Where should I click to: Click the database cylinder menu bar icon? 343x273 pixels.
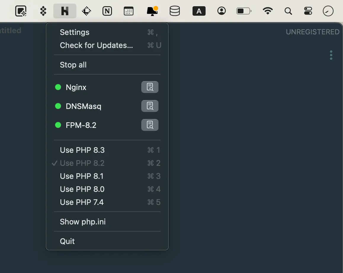click(175, 11)
